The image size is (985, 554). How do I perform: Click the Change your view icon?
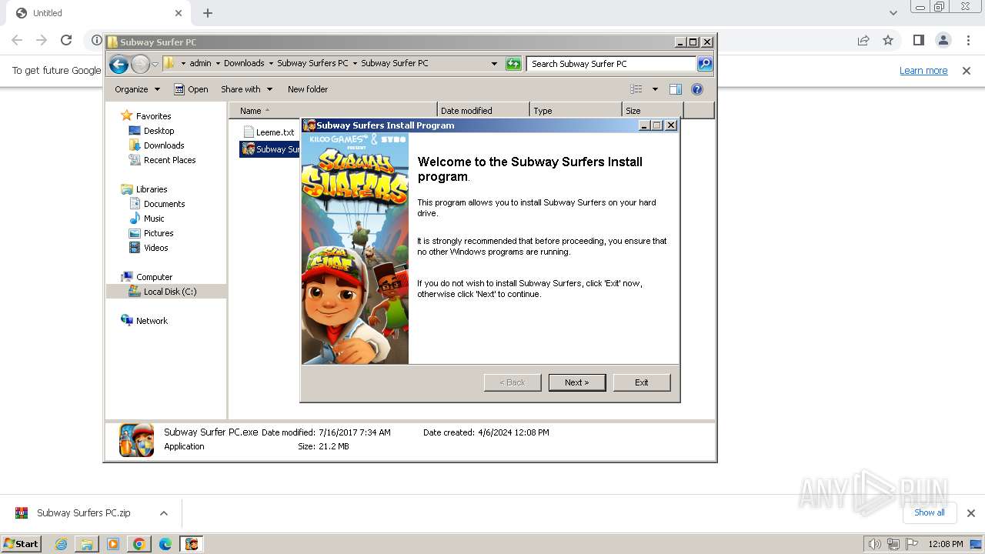pos(636,89)
